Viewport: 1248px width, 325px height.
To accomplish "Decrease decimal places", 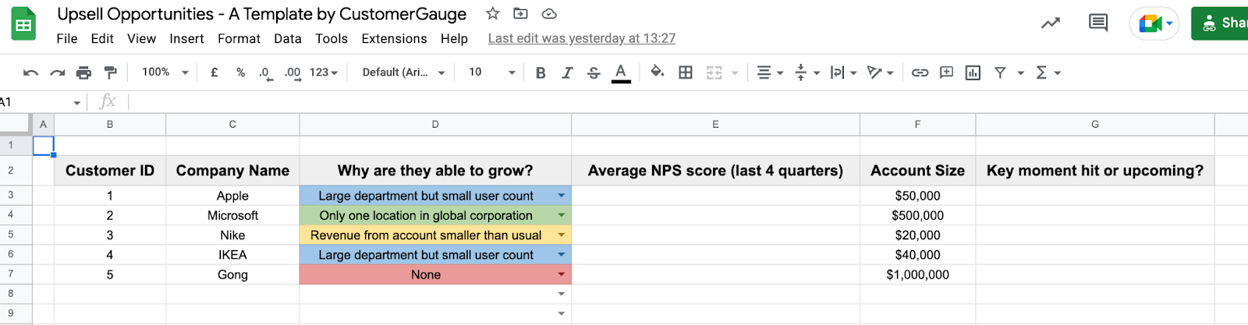I will coord(265,73).
